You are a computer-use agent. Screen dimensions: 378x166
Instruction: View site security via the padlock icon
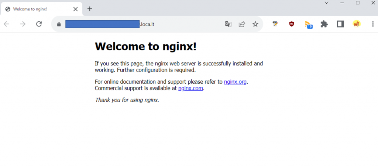[x=59, y=24]
